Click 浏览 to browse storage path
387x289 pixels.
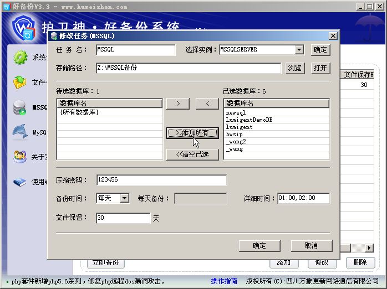(295, 68)
